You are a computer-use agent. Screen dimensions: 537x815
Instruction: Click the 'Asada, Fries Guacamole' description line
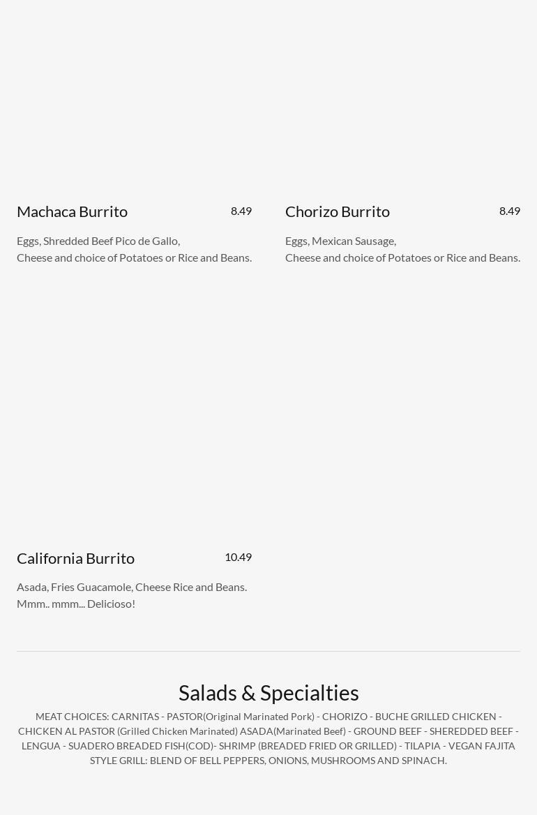(132, 588)
